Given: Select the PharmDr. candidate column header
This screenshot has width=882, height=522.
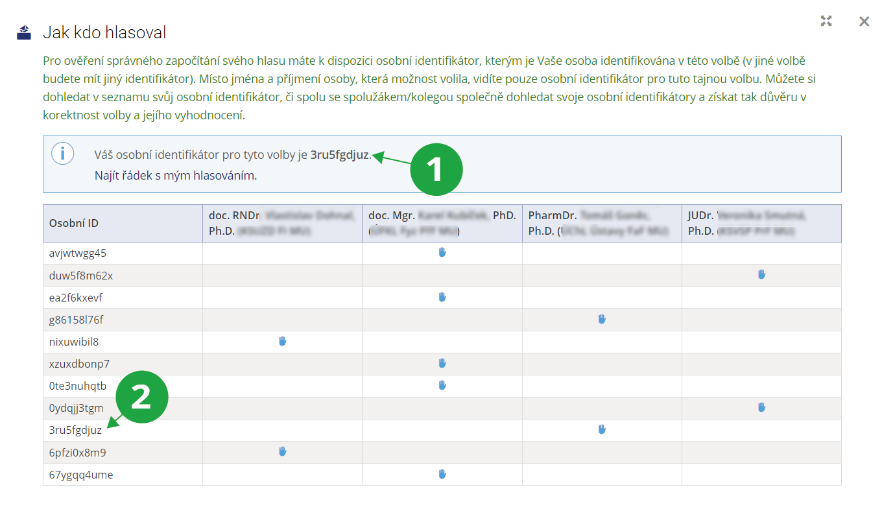Looking at the screenshot, I should click(601, 223).
